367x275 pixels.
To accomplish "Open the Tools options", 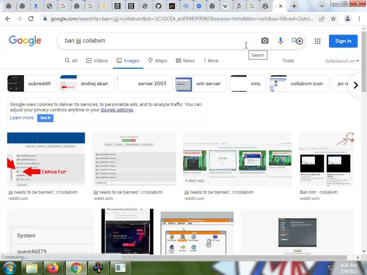I will pos(288,61).
